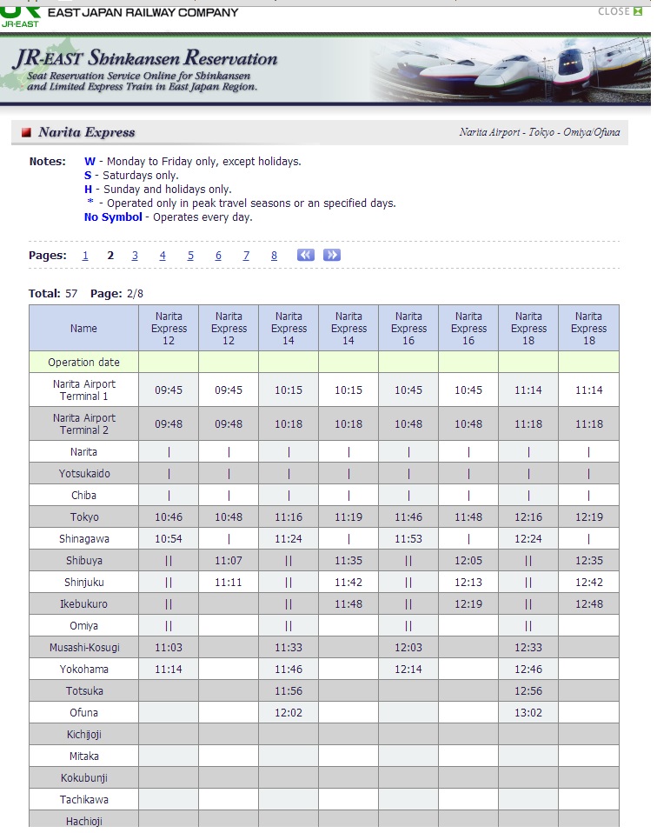Click Tokyo time 12:19

[589, 516]
